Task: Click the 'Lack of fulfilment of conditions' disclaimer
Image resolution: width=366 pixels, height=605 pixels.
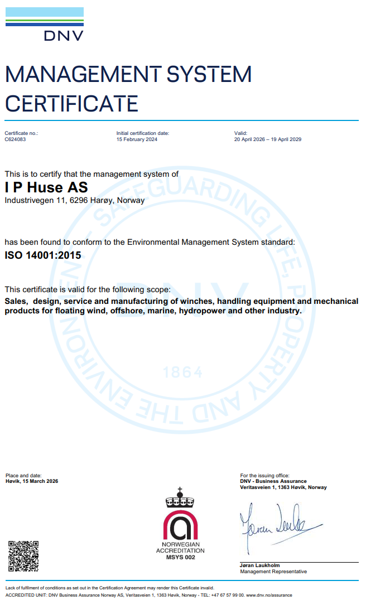Action: 110,588
